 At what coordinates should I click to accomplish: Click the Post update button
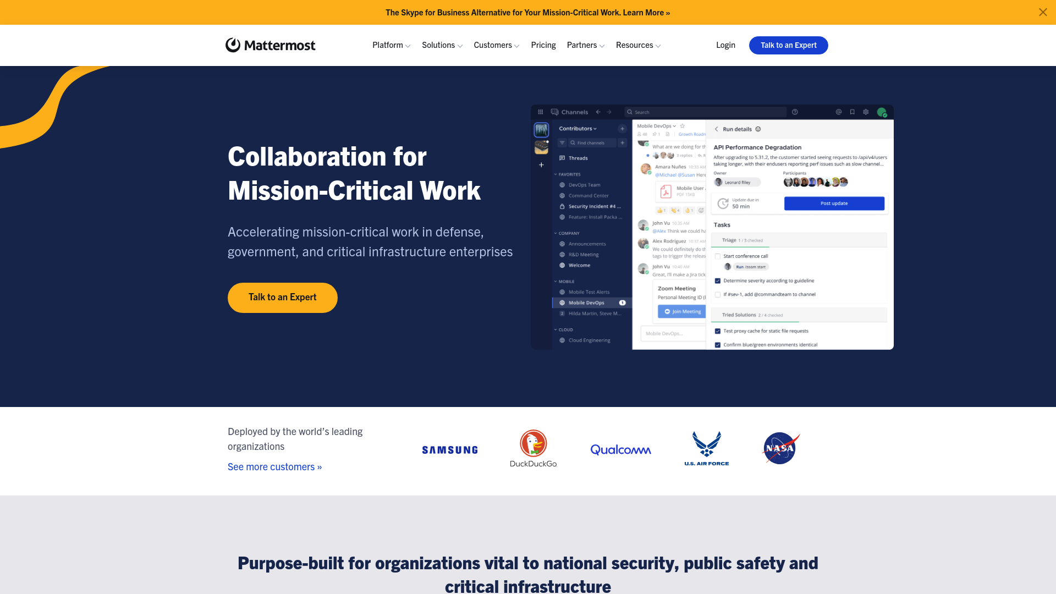point(834,203)
